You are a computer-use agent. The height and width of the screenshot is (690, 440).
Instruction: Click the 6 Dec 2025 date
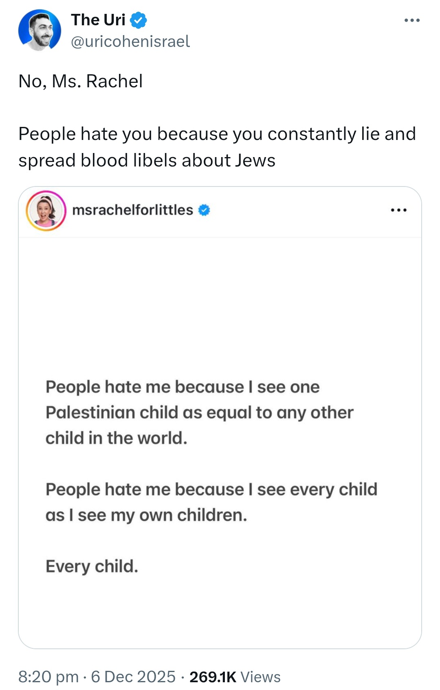click(133, 677)
